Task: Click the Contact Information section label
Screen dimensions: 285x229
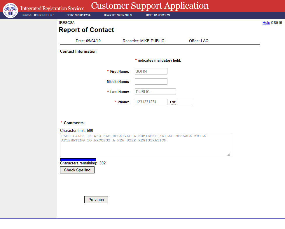Action: click(x=78, y=51)
